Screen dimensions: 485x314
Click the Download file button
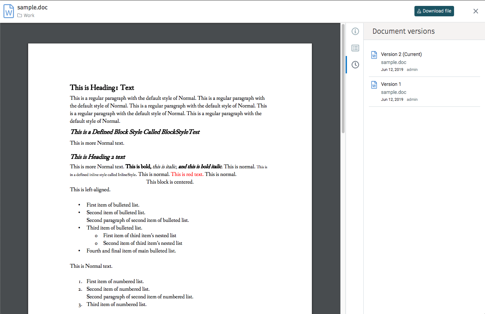(x=434, y=11)
